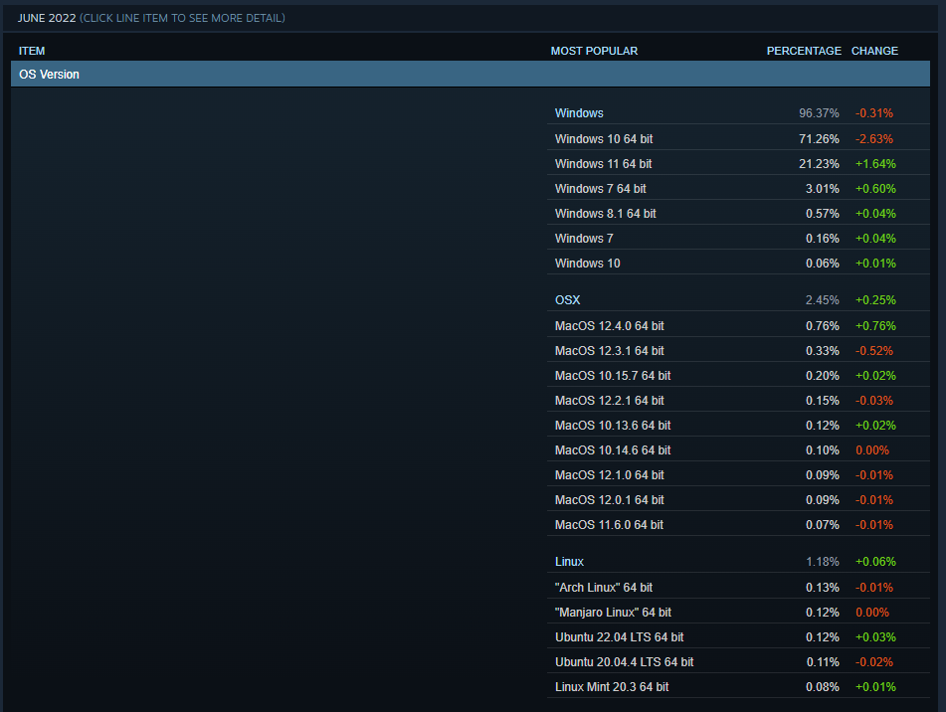Open the Linux category link
This screenshot has width=946, height=712.
pyautogui.click(x=569, y=562)
